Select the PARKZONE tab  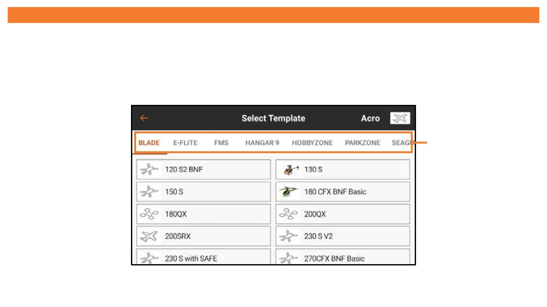click(363, 143)
